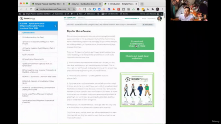Toggle the Introduction lesson completion circle
The image size is (221, 124).
coord(21,33)
